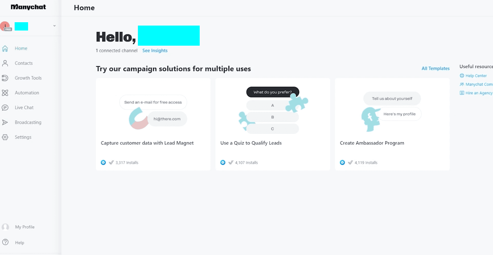Choose the Quiz to Qualify Leads card
The height and width of the screenshot is (255, 493).
point(273,124)
